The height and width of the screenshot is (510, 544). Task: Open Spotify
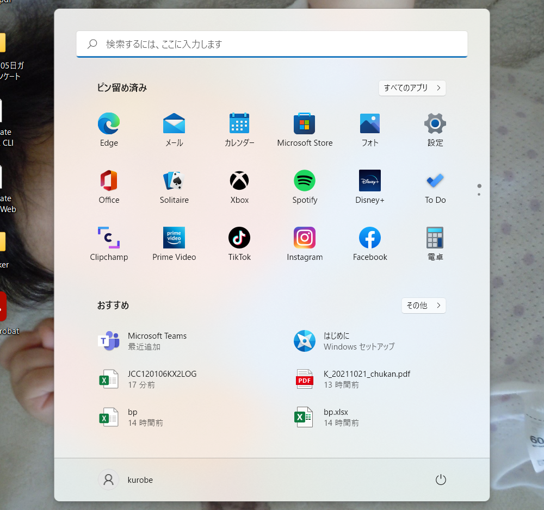tap(305, 187)
